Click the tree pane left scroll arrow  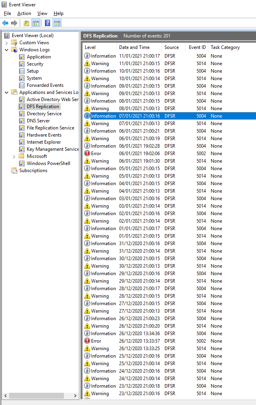coord(6,396)
